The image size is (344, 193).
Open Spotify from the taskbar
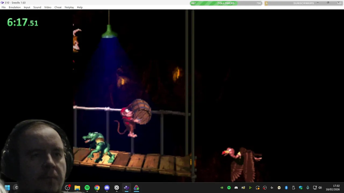[x=87, y=188]
